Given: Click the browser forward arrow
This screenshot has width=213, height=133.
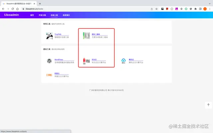Looking at the screenshot, I should click(8, 9).
